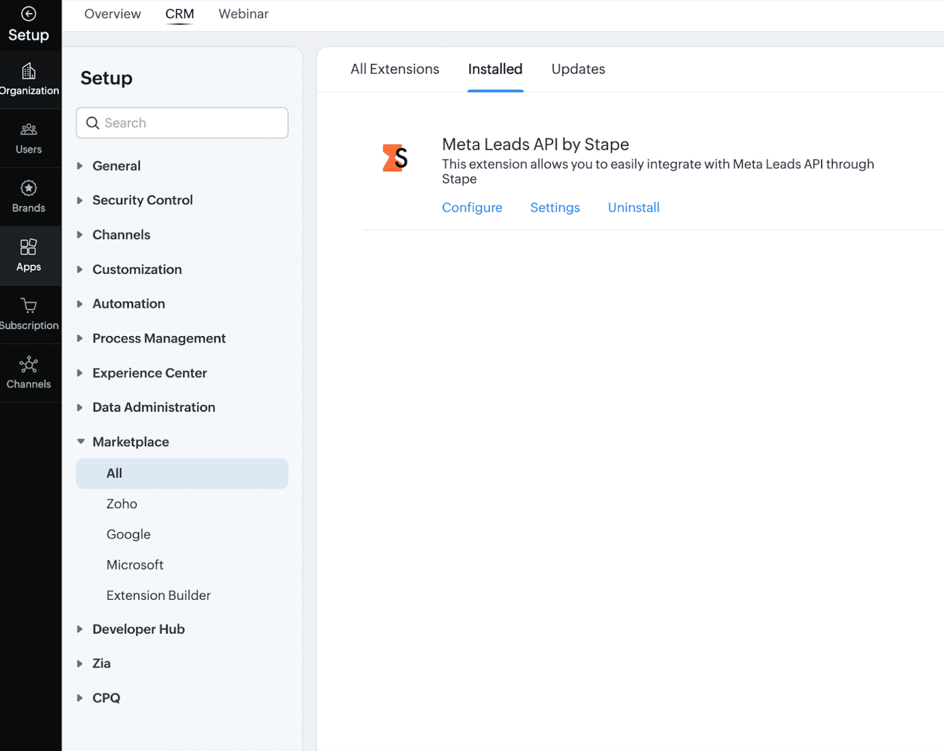944x751 pixels.
Task: Expand the Security Control arrow
Action: point(80,200)
